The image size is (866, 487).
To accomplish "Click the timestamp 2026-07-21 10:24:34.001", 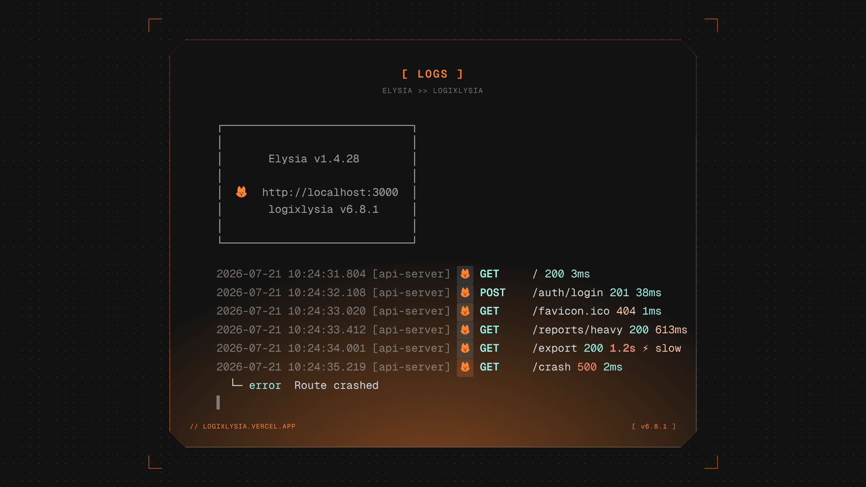I will pyautogui.click(x=291, y=349).
